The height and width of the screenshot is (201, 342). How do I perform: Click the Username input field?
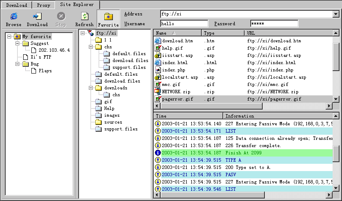click(x=184, y=24)
